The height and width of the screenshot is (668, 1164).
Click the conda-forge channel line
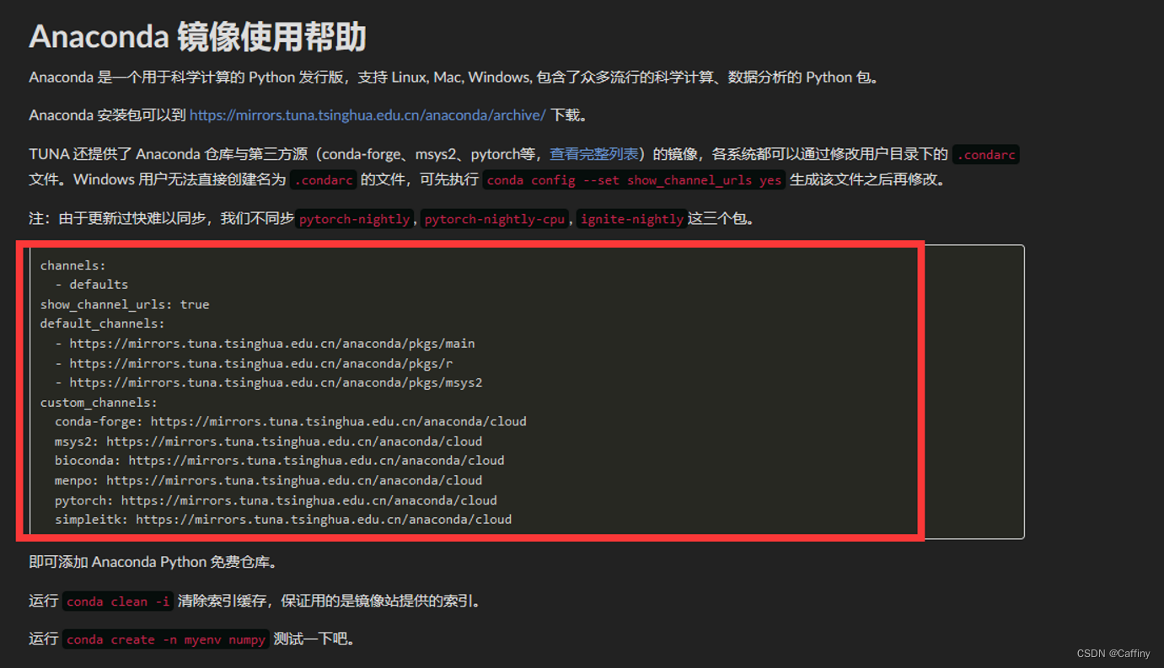(x=291, y=422)
